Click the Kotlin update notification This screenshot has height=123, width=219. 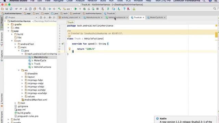click(185, 120)
